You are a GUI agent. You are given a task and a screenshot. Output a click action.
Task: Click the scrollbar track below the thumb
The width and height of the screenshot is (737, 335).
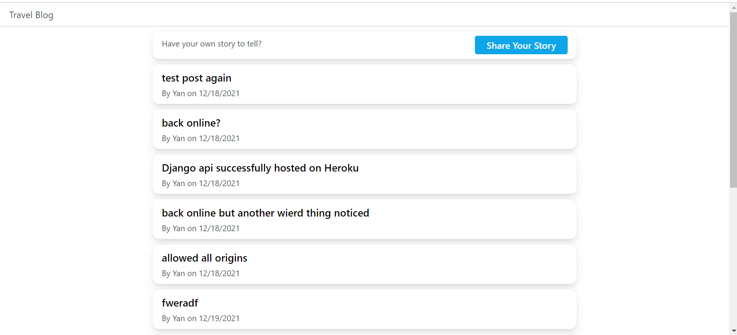point(733,258)
